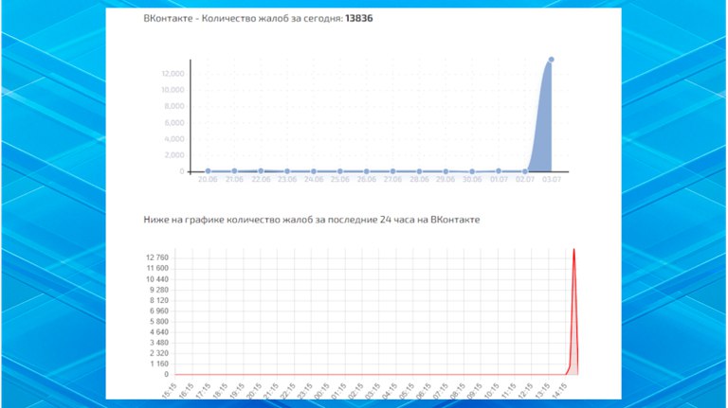Click the 01.07 data point marker
728x408 pixels.
coord(499,171)
